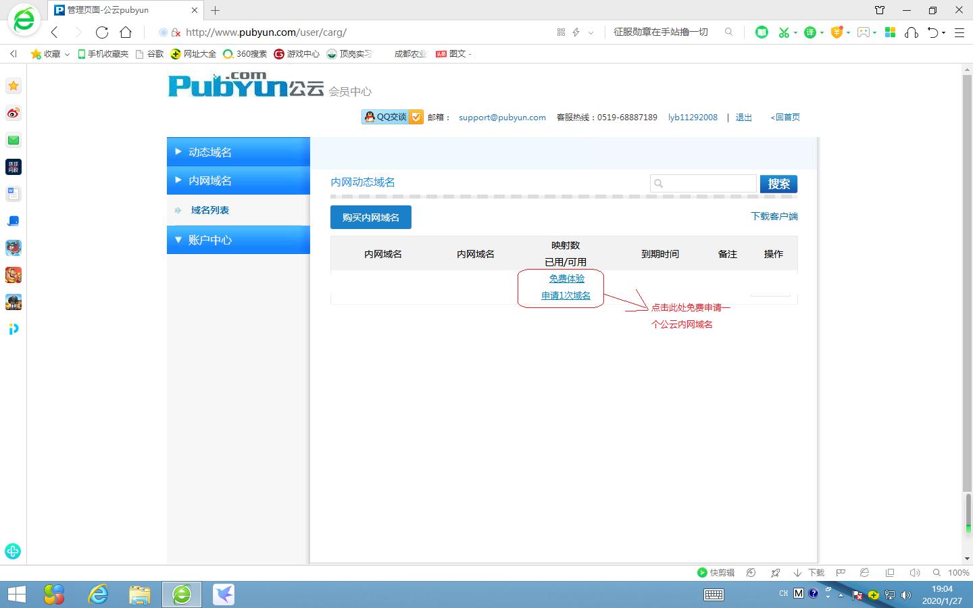This screenshot has height=608, width=973.
Task: Open the translate tool in toolbar
Action: pyautogui.click(x=810, y=32)
